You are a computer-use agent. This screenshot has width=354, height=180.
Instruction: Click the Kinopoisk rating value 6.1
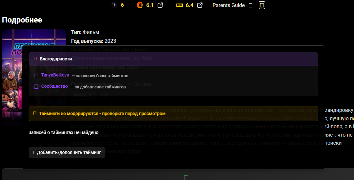coord(150,5)
